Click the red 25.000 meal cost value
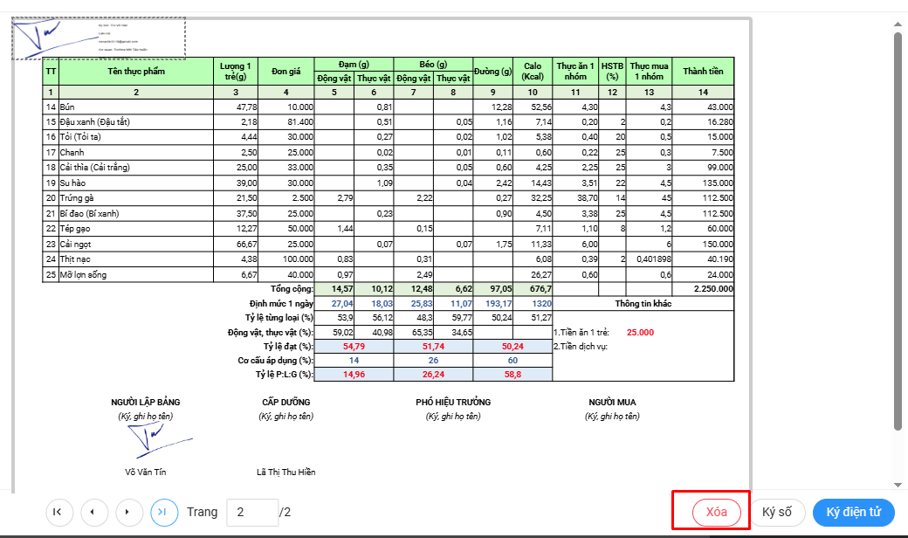Image resolution: width=908 pixels, height=538 pixels. coord(639,333)
